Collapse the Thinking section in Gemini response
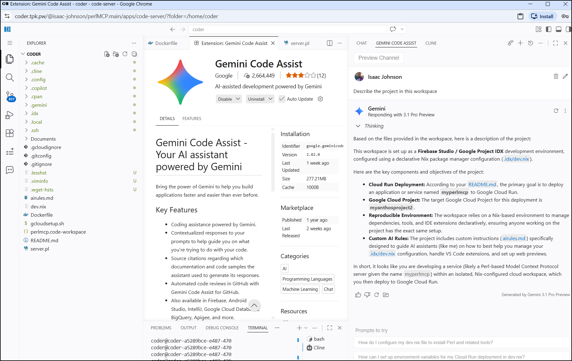Viewport: 572px width, 361px height. [x=358, y=126]
